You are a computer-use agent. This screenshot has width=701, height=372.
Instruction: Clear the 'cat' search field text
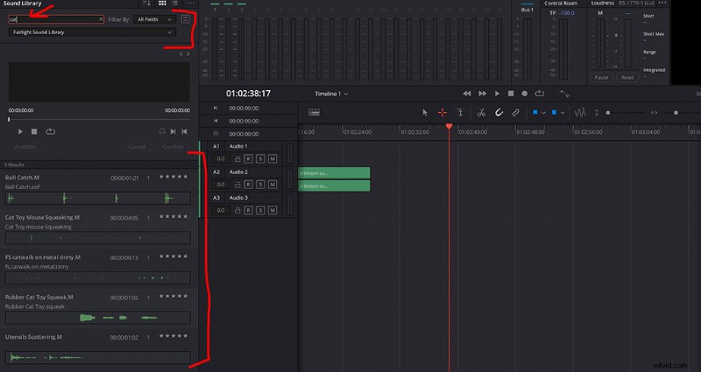click(x=101, y=19)
